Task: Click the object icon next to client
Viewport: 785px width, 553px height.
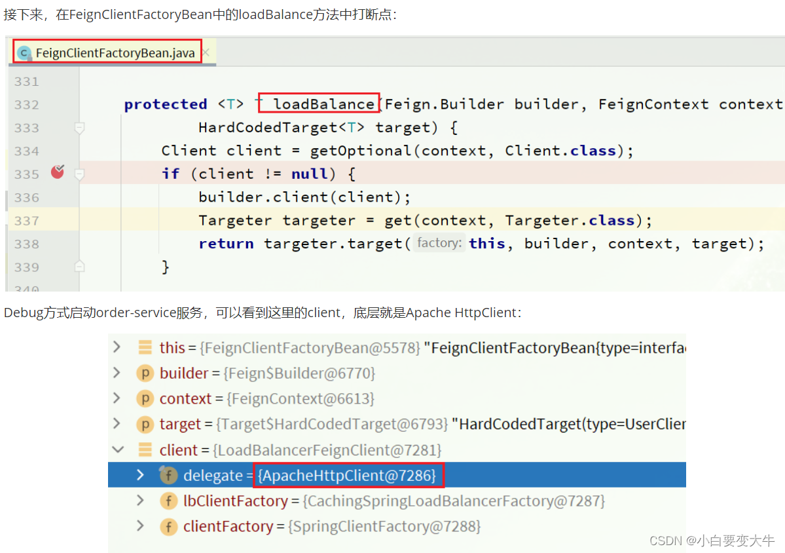Action: pos(145,450)
